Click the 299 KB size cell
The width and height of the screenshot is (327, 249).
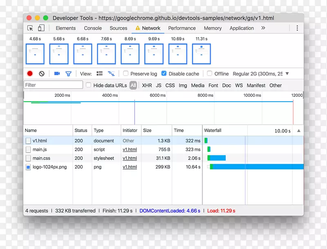click(x=163, y=167)
